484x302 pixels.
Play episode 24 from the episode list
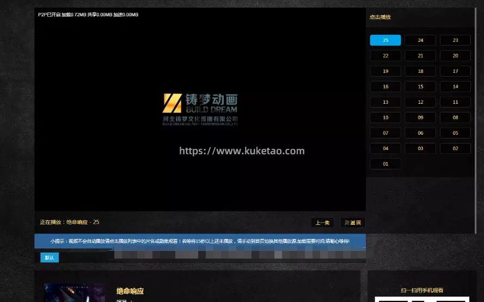tap(420, 40)
